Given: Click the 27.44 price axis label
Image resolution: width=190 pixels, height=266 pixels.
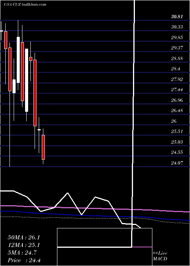Looking at the screenshot, I should 177,90.
